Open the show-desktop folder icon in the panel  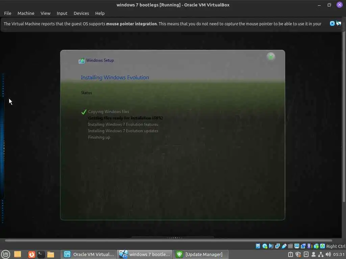18,254
